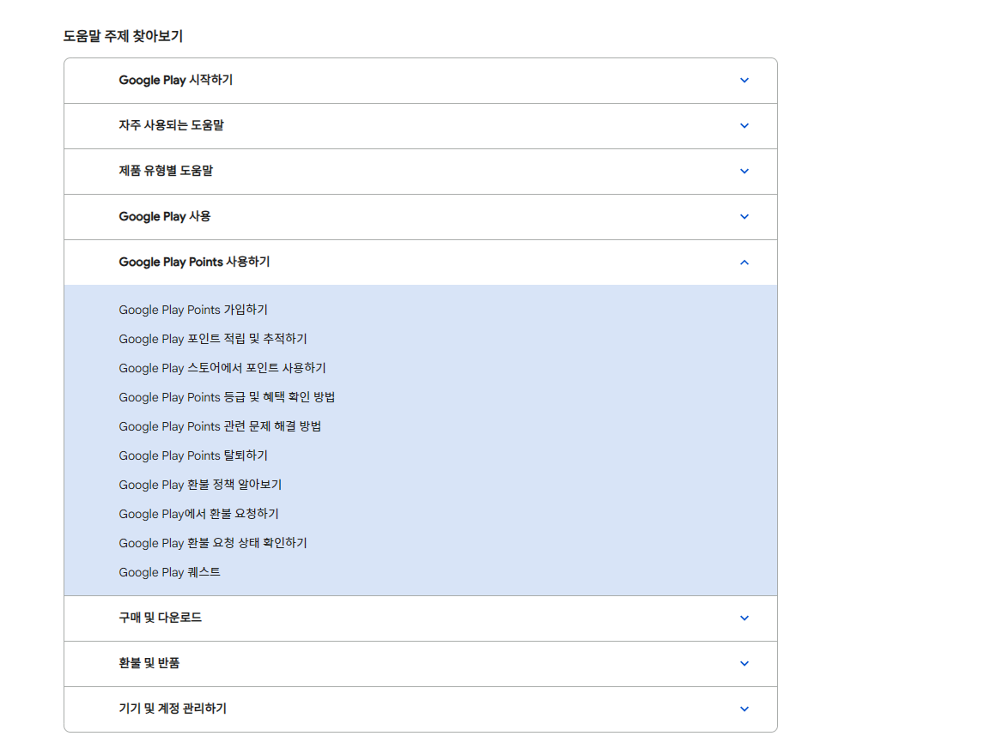Click 구매 및 다운로드 section title
Screen dimensions: 997x736
coord(161,618)
